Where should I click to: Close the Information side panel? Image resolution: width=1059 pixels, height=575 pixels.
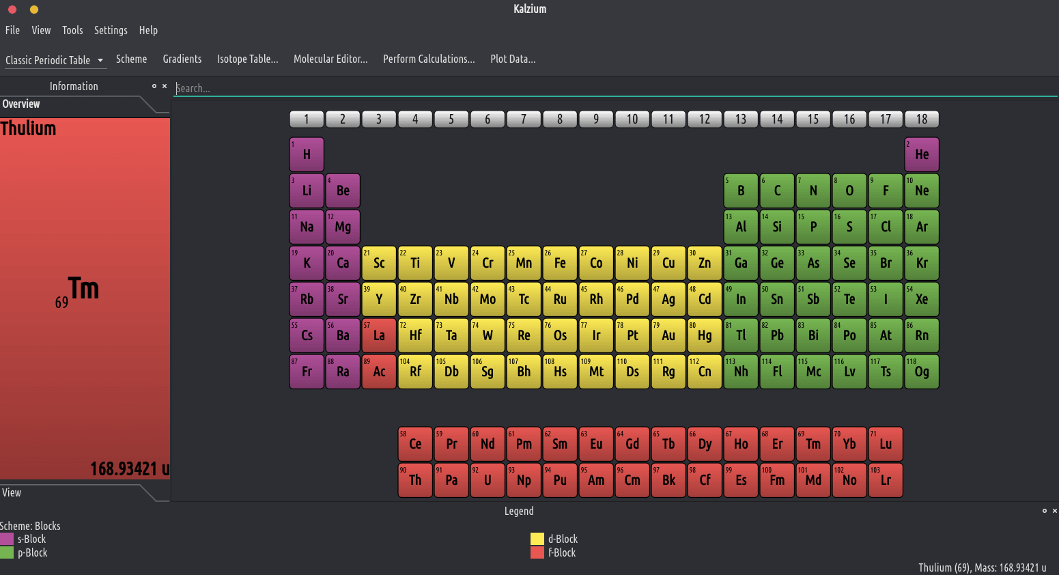(x=165, y=86)
